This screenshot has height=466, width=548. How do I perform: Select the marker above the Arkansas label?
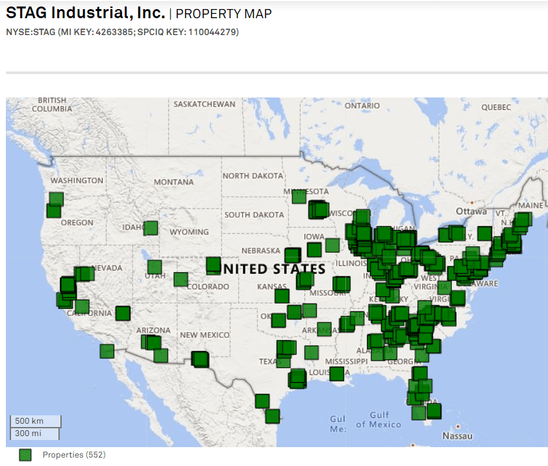point(324,330)
